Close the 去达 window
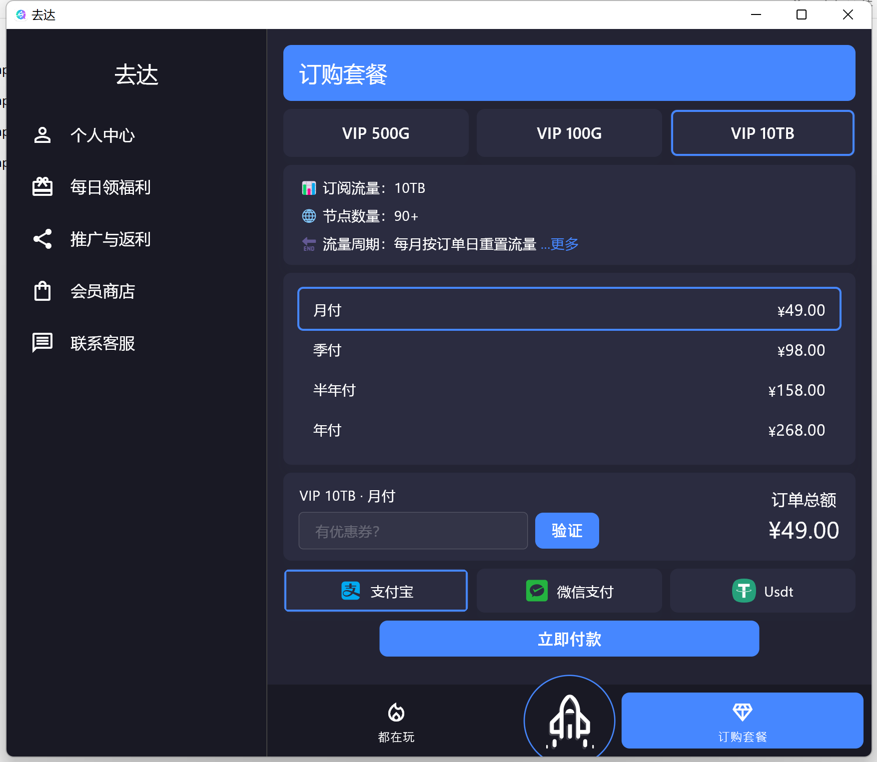The width and height of the screenshot is (877, 762). [848, 14]
